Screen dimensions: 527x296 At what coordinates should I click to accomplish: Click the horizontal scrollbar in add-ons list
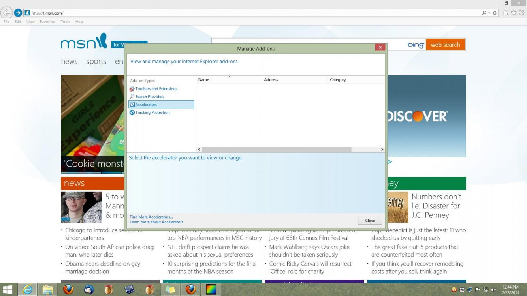276,150
